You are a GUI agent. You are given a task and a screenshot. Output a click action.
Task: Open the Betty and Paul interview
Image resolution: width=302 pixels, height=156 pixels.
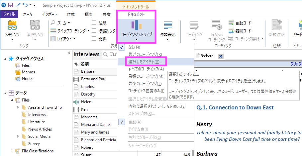click(x=94, y=79)
